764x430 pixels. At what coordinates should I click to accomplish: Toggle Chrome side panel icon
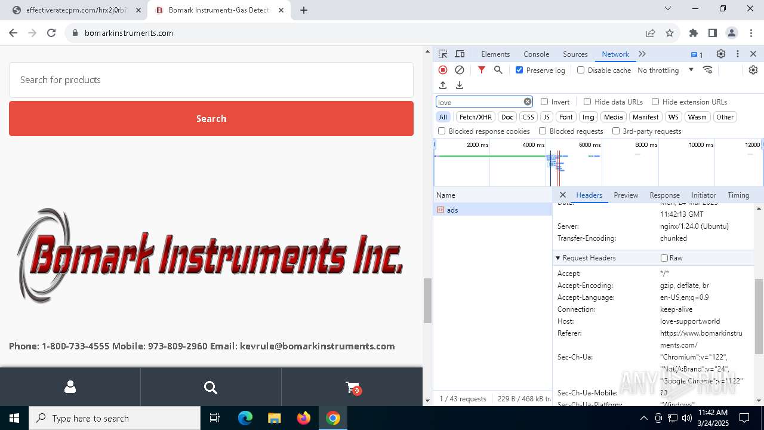(713, 33)
